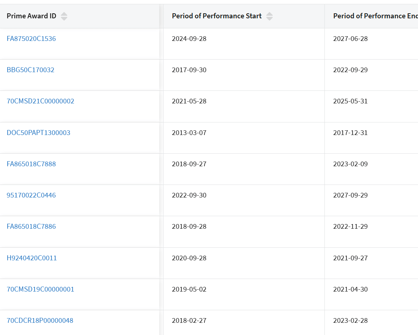Viewport: 418px width, 335px height.
Task: Click the Prime Award ID header text
Action: 32,16
